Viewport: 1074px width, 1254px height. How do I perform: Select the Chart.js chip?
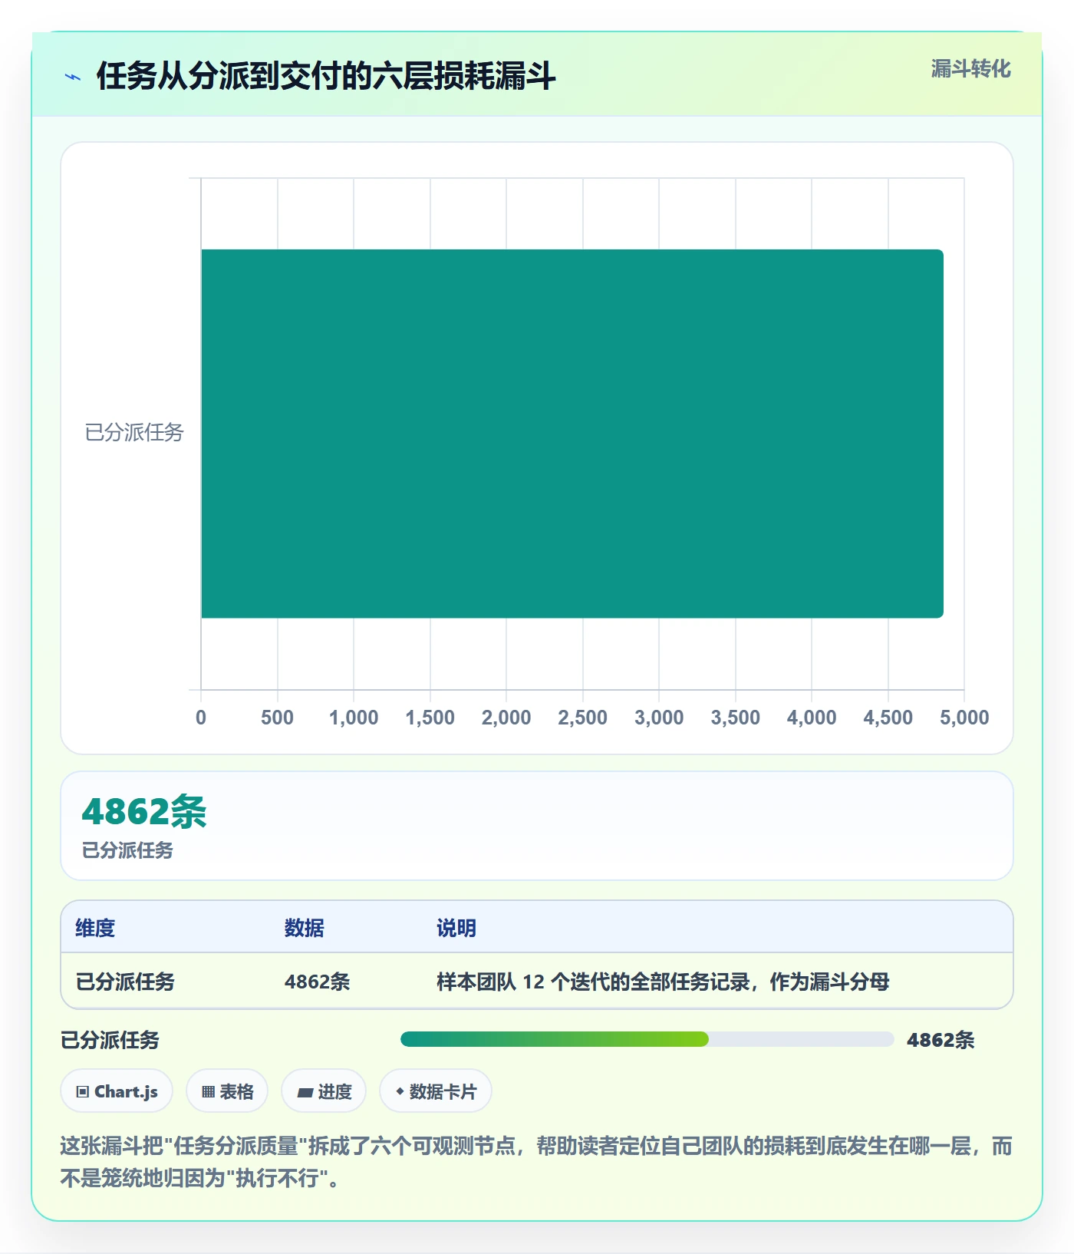click(117, 1091)
